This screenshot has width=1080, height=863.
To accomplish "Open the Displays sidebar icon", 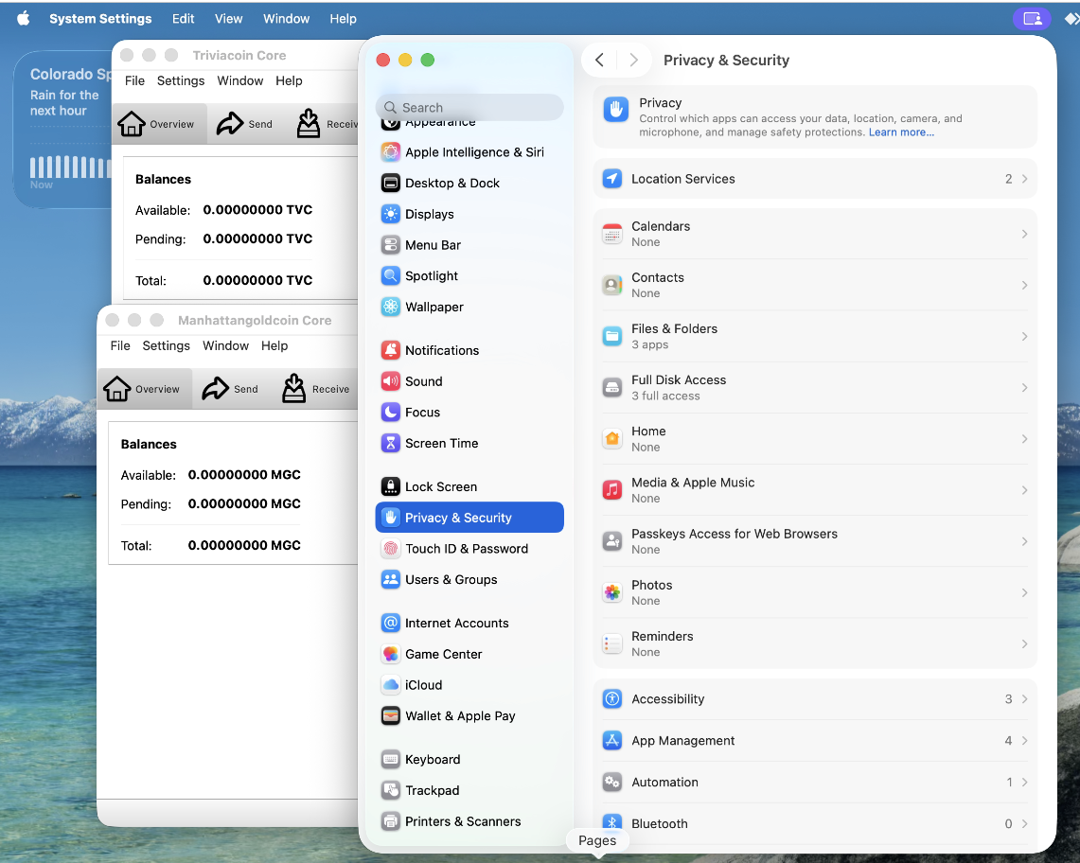I will coord(391,214).
